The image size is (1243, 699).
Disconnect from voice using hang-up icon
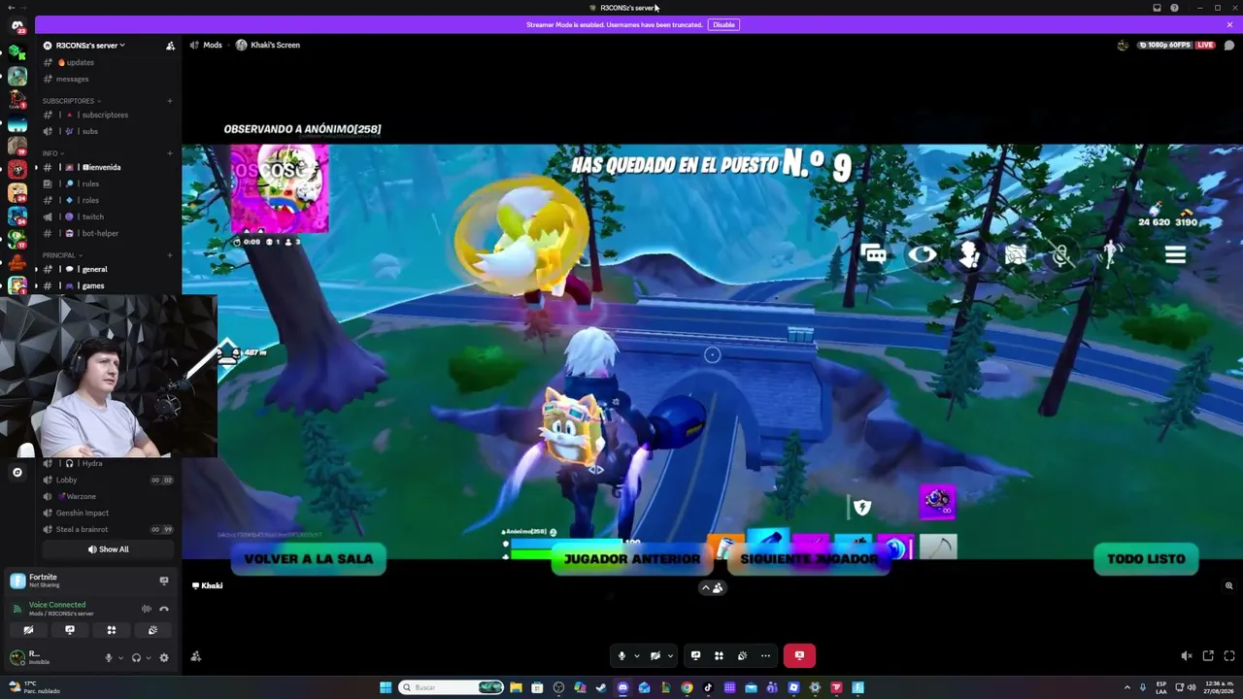tap(164, 609)
